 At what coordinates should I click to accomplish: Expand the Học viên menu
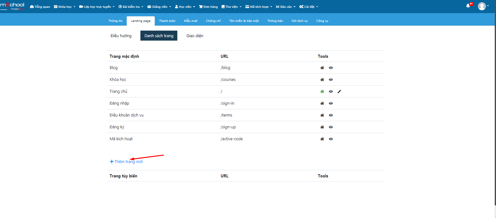tap(185, 7)
